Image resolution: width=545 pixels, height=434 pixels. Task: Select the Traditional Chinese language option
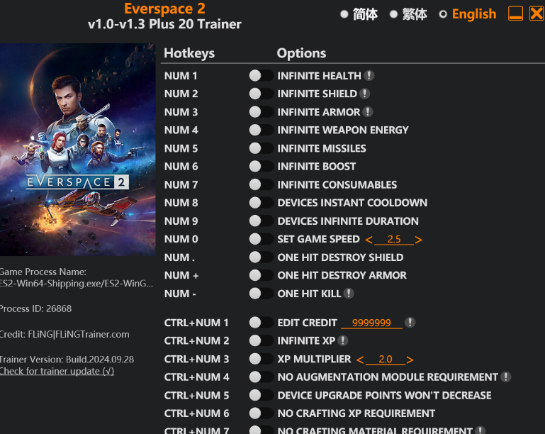coord(408,14)
